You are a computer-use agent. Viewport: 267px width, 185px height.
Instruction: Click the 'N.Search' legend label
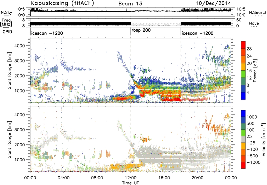(x=258, y=12)
